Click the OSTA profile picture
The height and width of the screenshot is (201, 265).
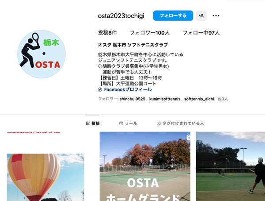coord(42,54)
